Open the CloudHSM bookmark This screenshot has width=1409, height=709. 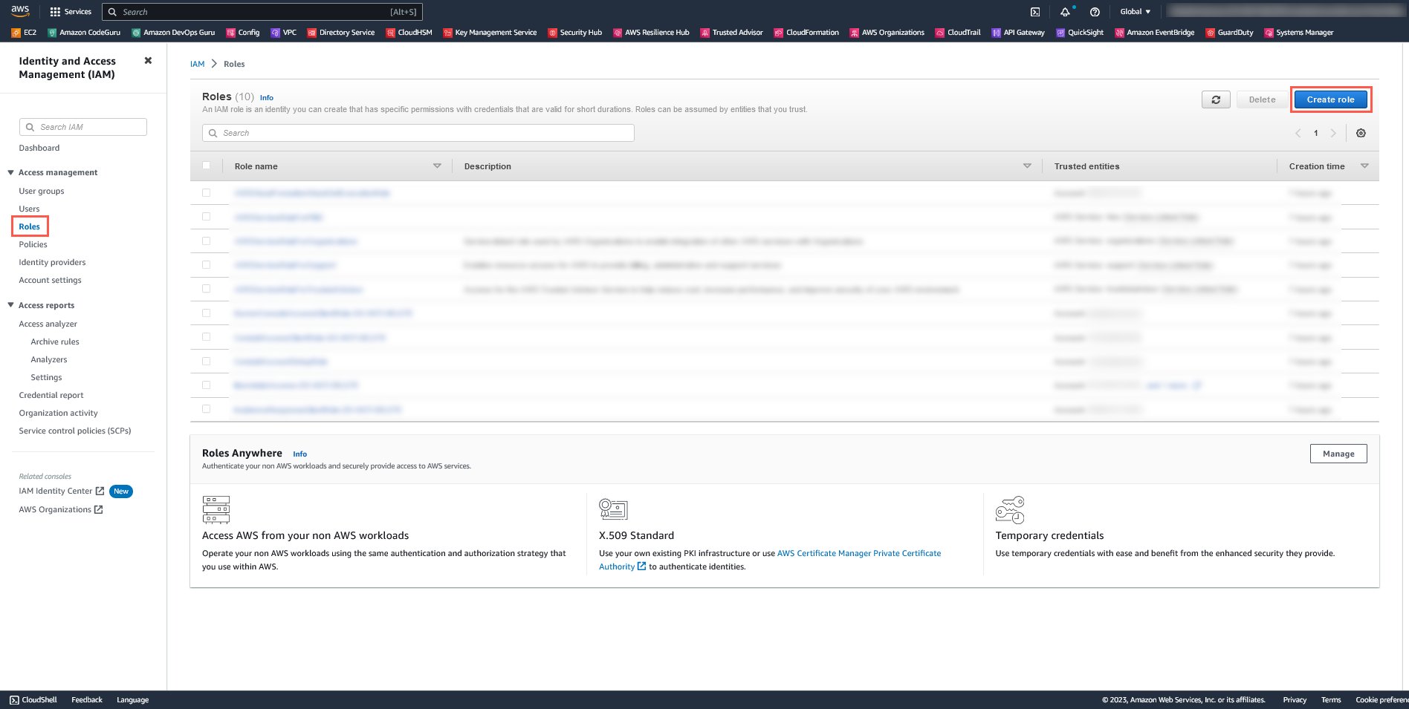(x=409, y=33)
